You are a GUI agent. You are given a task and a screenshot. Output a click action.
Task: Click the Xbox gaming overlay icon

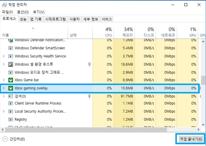click(x=11, y=88)
